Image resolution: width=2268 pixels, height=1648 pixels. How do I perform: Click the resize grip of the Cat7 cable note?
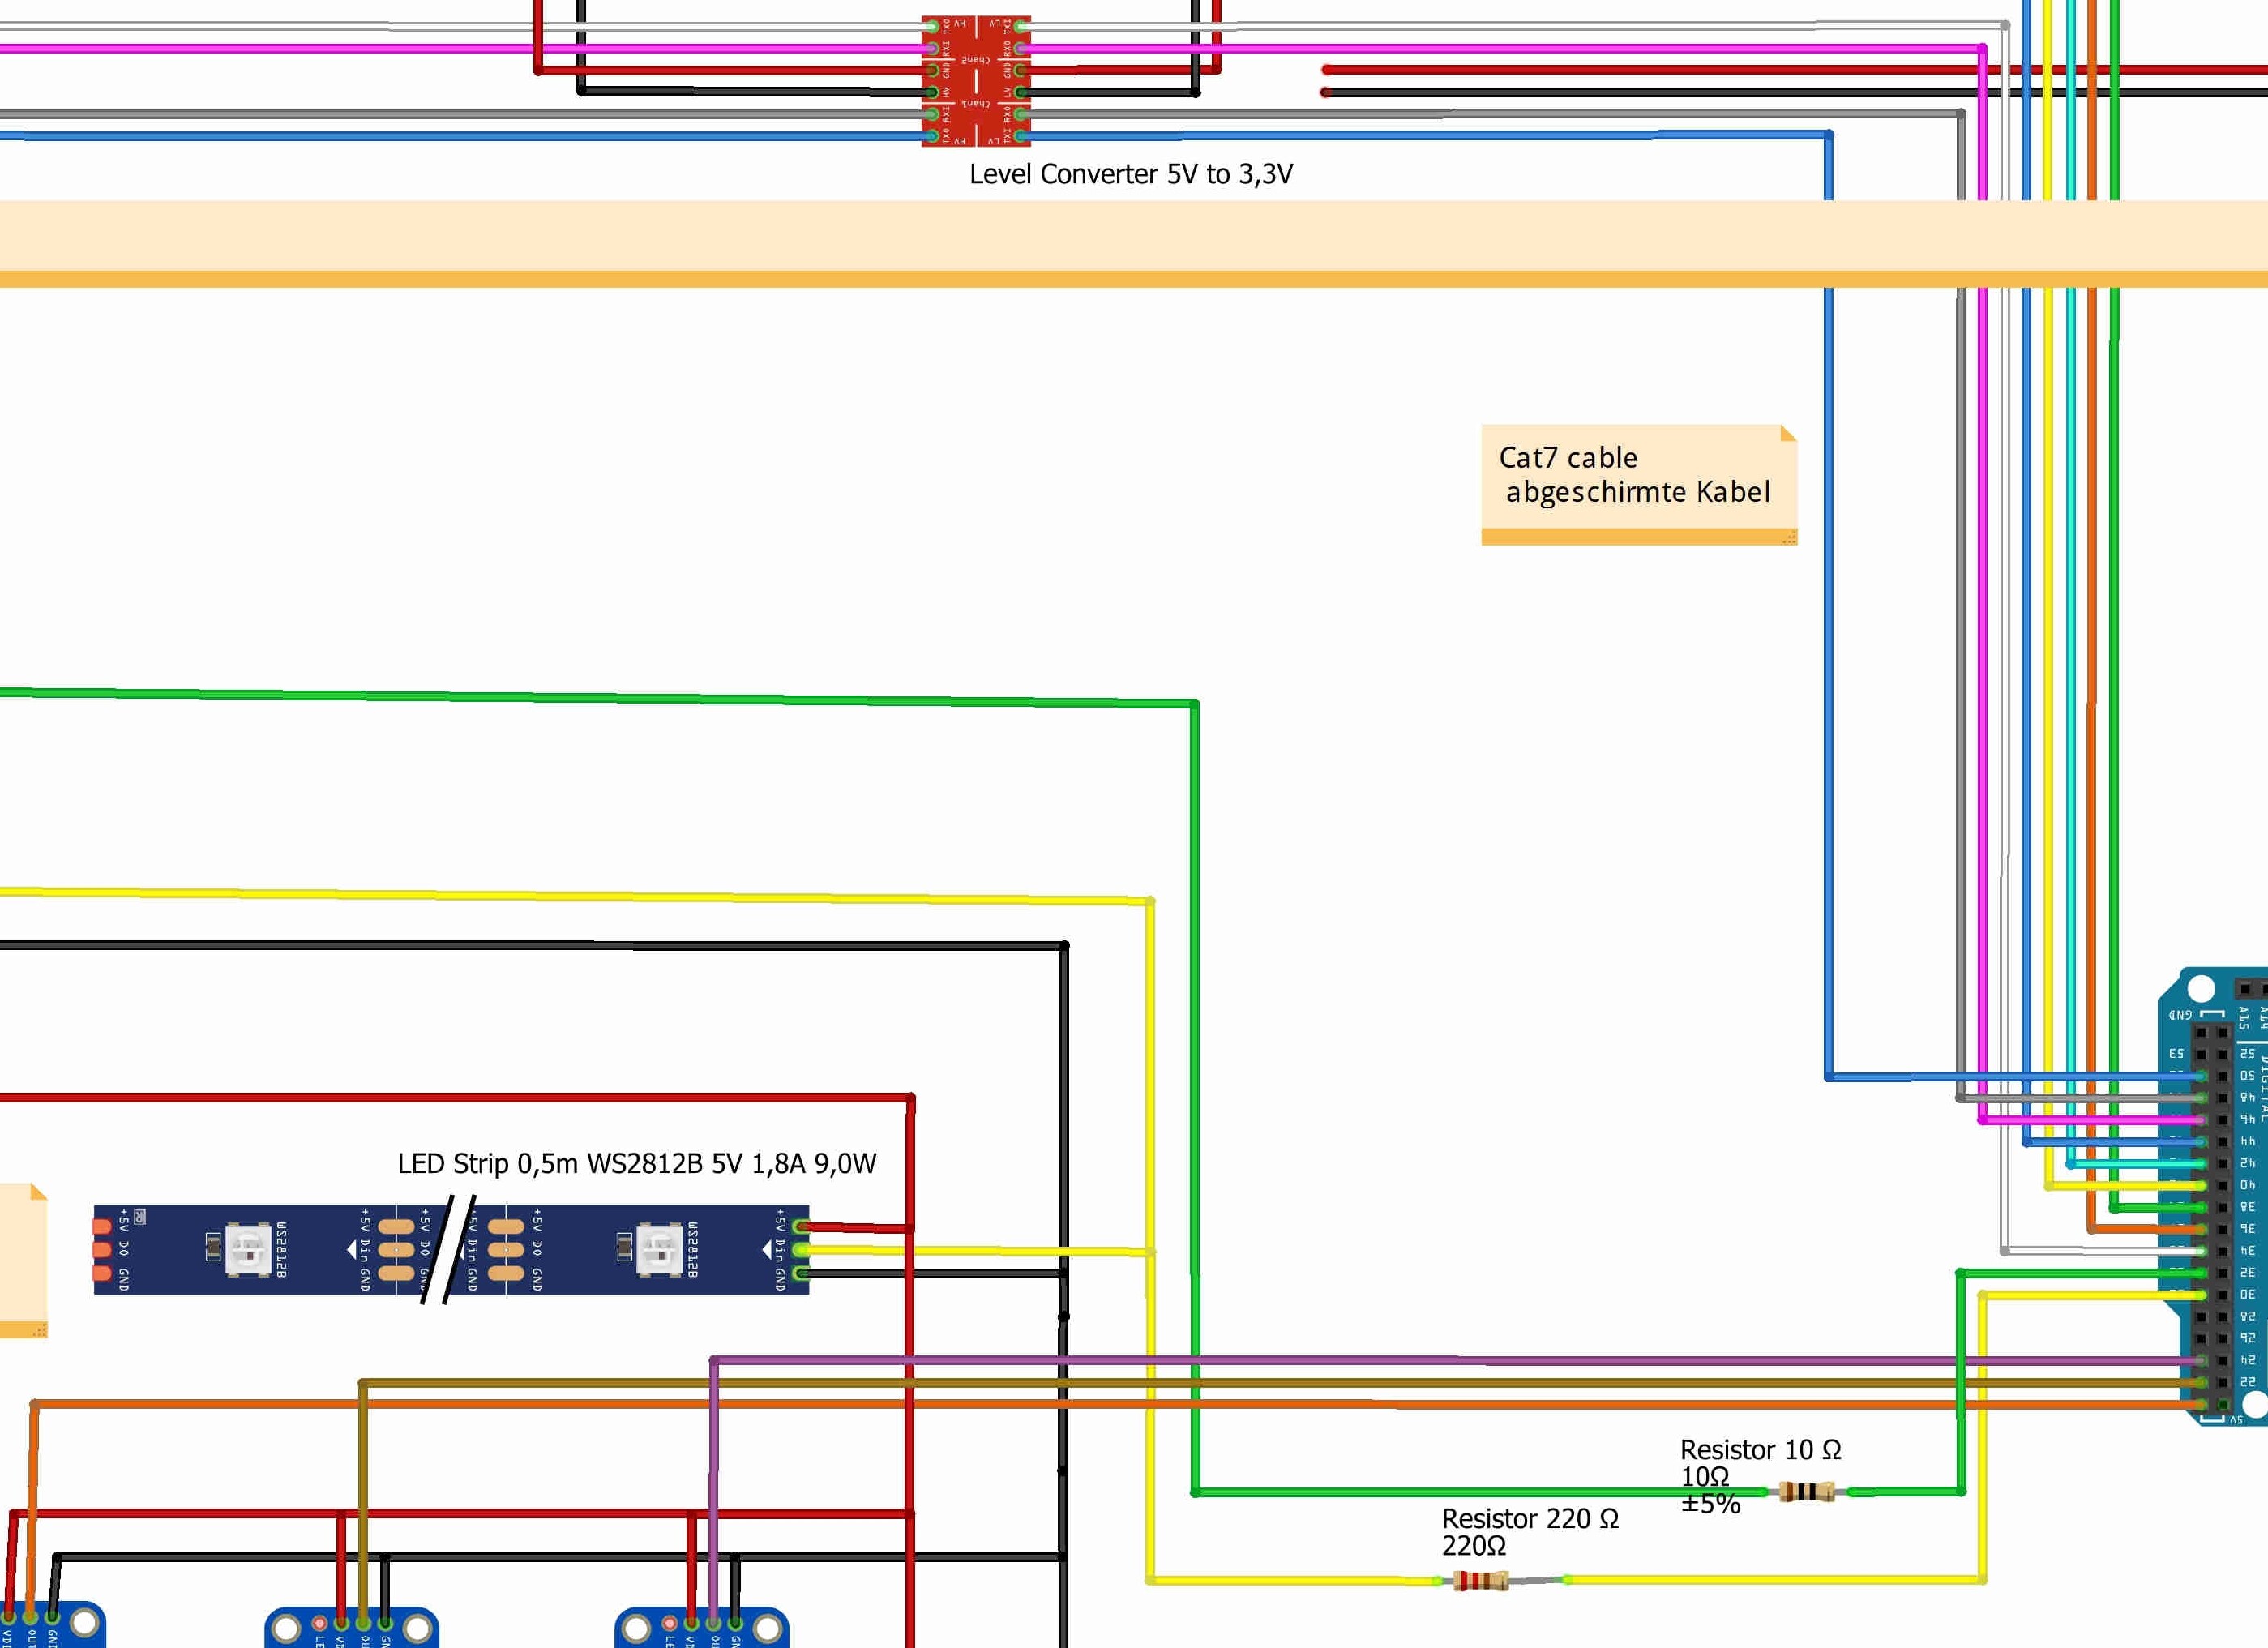[x=1790, y=538]
